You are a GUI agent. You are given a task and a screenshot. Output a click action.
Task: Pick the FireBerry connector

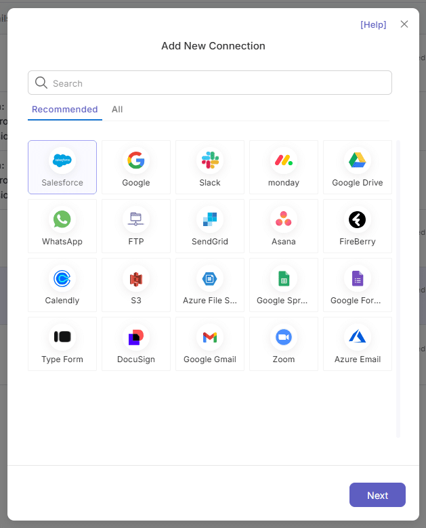coord(358,226)
